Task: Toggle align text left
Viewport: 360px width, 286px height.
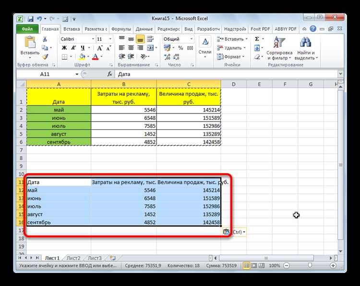Action: coord(122,48)
